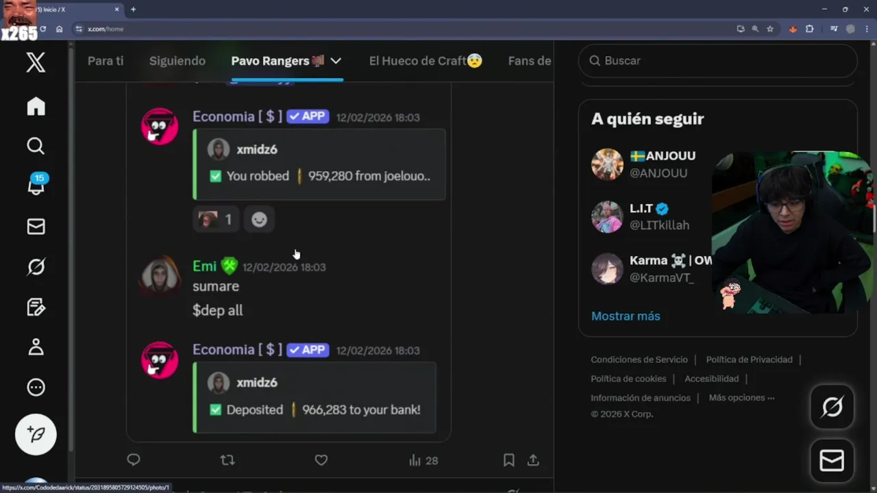The height and width of the screenshot is (493, 877).
Task: Click the page scrollbar on the right edge
Action: (x=874, y=218)
